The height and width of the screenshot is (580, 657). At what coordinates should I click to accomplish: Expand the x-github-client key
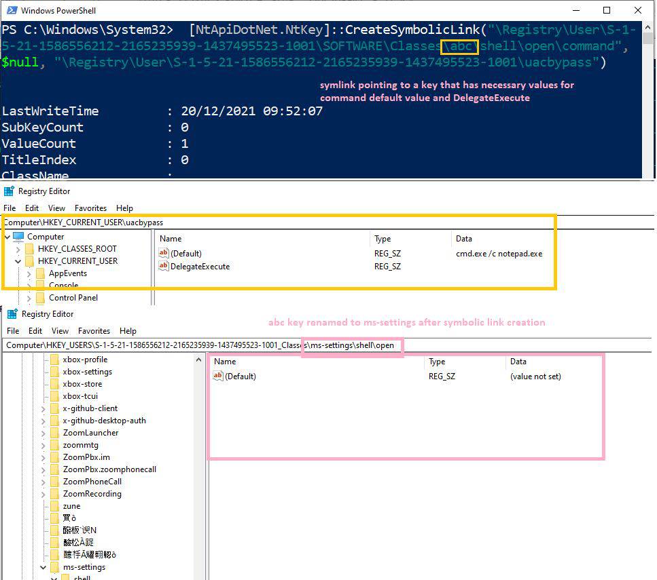click(x=43, y=408)
